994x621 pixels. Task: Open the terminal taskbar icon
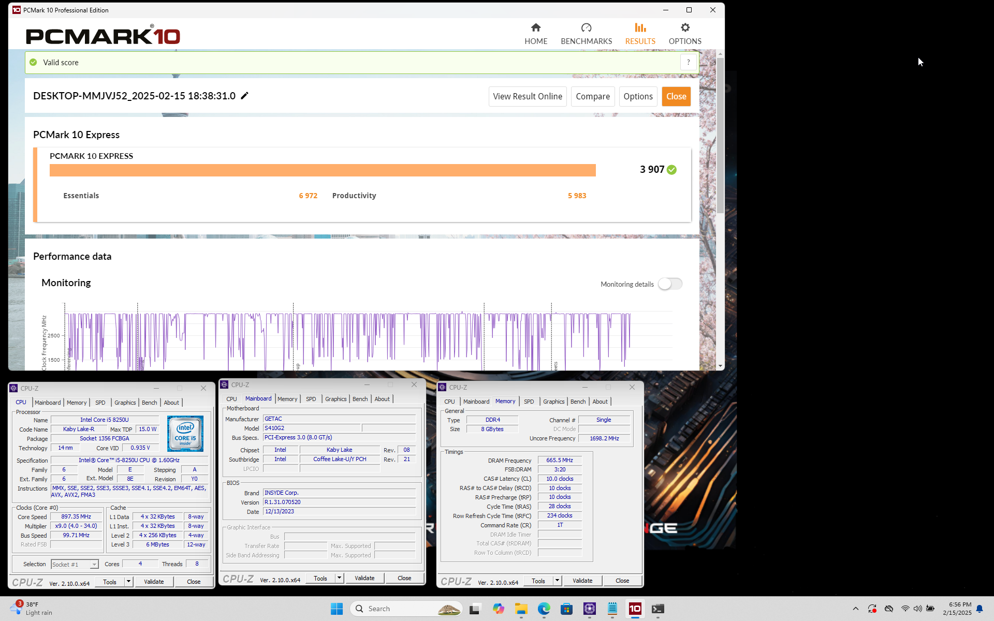click(x=658, y=609)
